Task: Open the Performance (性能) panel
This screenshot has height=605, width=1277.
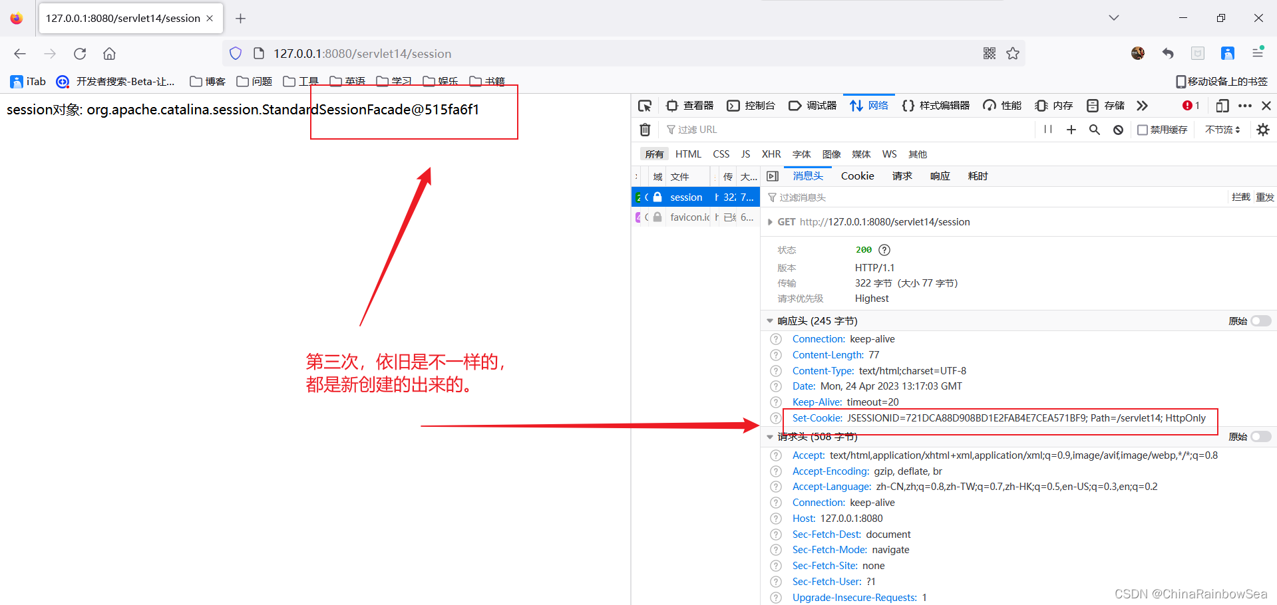Action: tap(1002, 106)
